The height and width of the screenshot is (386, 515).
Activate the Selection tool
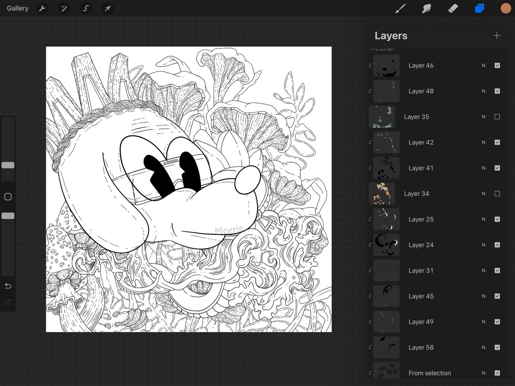tap(86, 8)
